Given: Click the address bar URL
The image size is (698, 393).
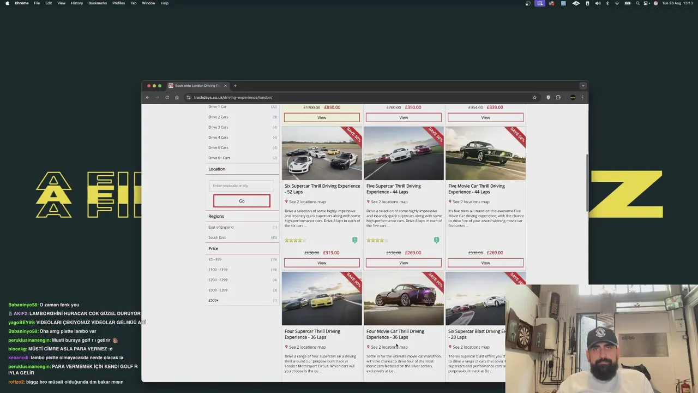Looking at the screenshot, I should pyautogui.click(x=233, y=98).
